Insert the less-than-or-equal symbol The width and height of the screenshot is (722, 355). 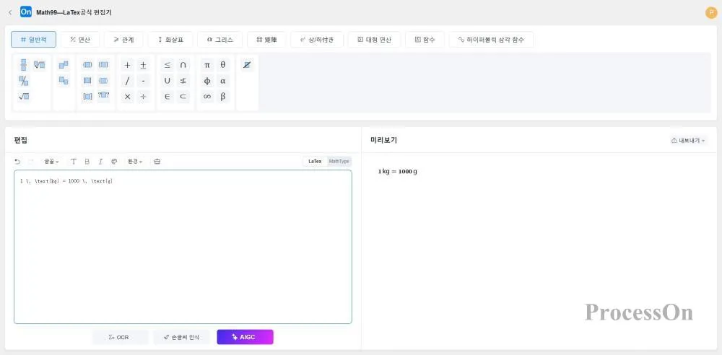tap(168, 65)
